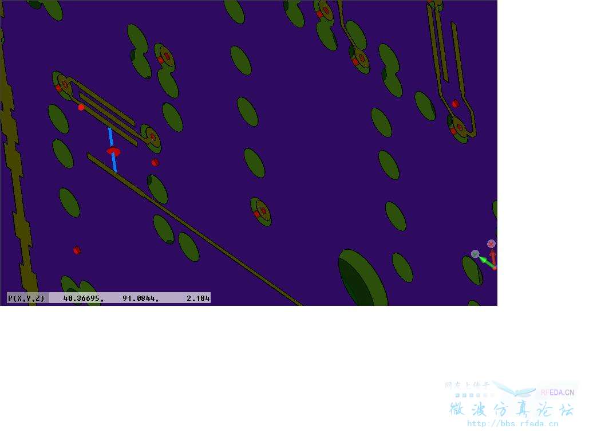Select the green Y-axis arrow of triad
The width and height of the screenshot is (589, 432).
(485, 261)
